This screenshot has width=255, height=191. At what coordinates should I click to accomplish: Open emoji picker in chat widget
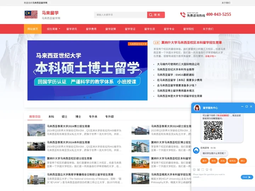tap(194, 169)
